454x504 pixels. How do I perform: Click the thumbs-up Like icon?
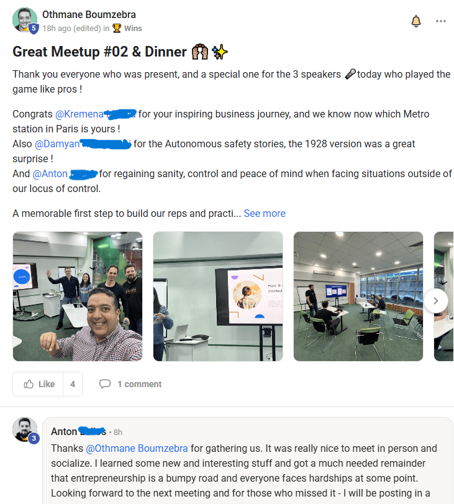pos(29,384)
